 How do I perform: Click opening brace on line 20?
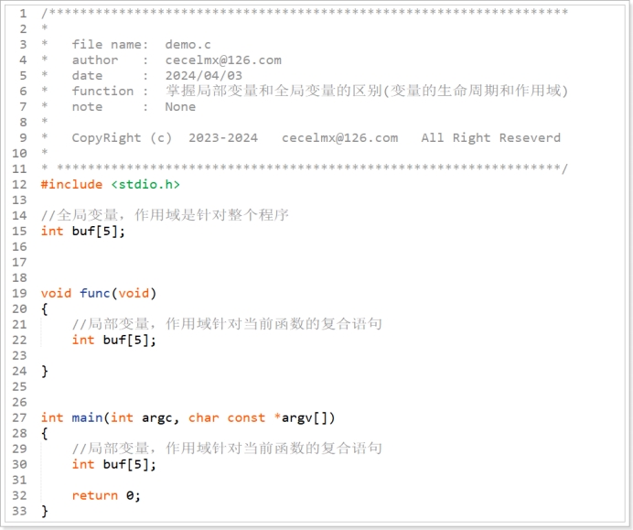pyautogui.click(x=45, y=309)
